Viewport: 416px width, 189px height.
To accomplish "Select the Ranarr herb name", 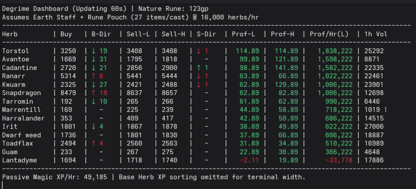I will [x=14, y=76].
